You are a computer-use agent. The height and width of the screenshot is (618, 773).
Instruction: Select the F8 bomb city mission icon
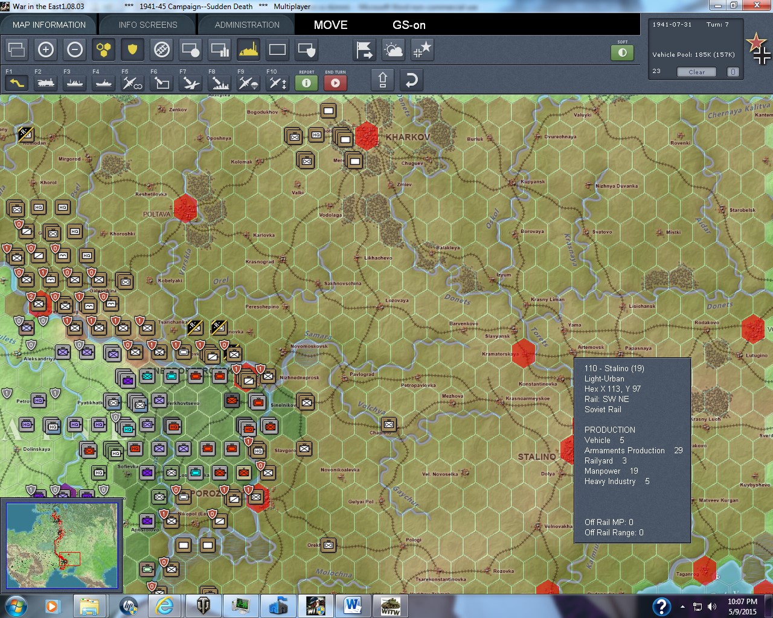click(219, 82)
